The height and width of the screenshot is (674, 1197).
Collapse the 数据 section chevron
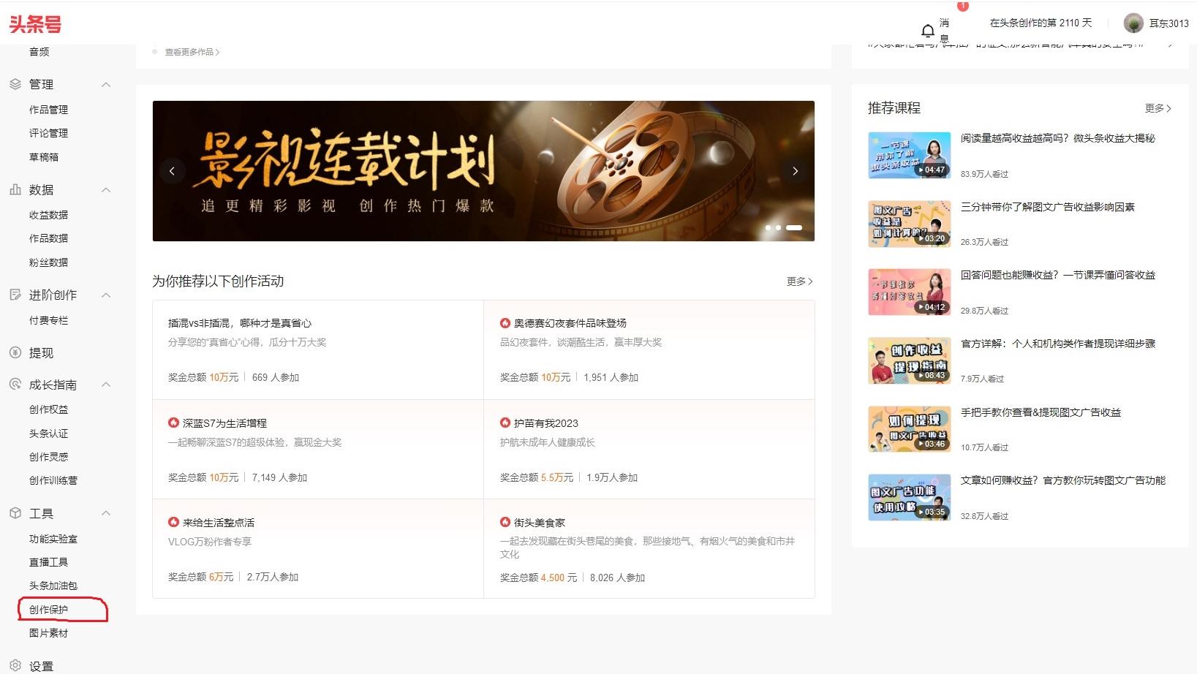107,190
